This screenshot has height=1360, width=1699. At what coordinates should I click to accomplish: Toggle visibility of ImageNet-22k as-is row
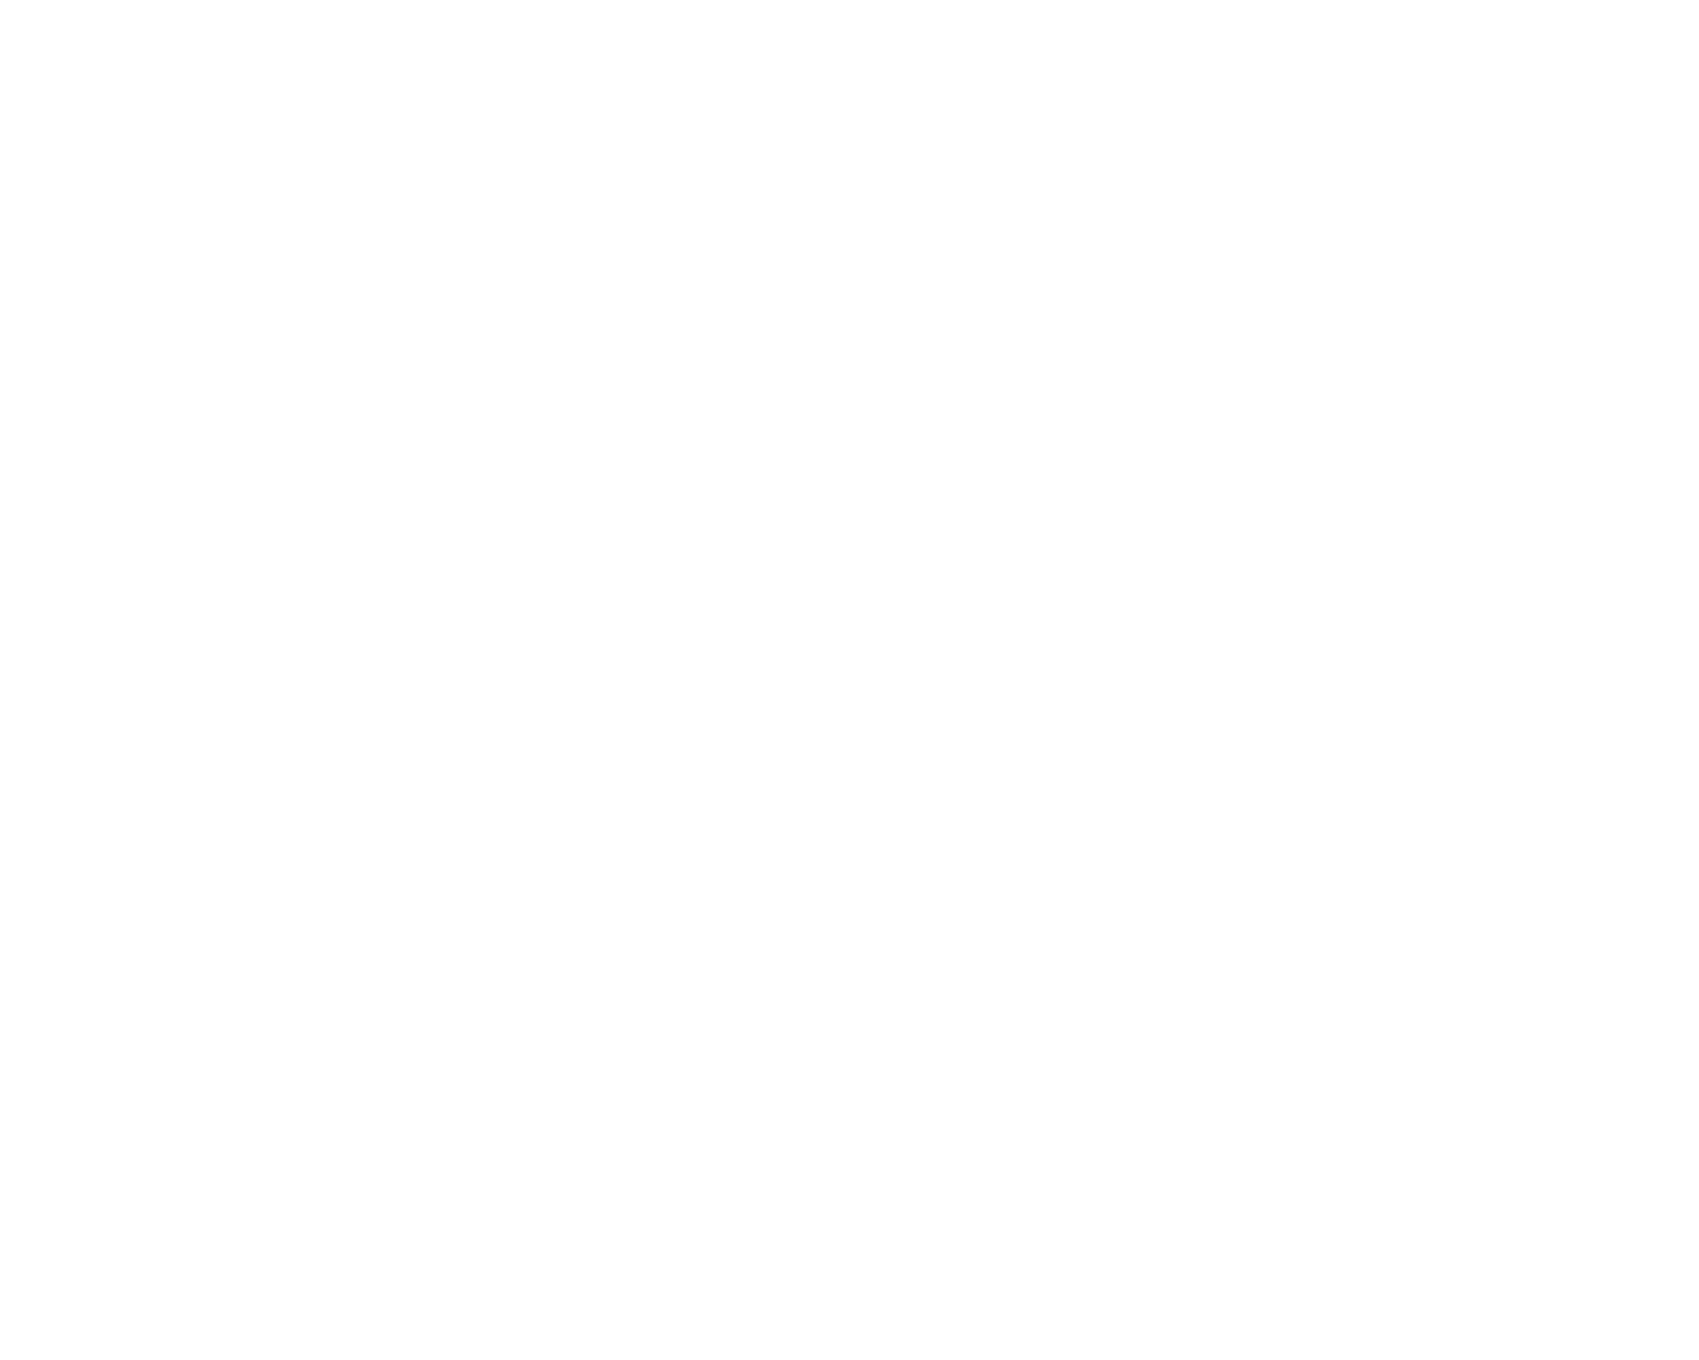coord(849,114)
